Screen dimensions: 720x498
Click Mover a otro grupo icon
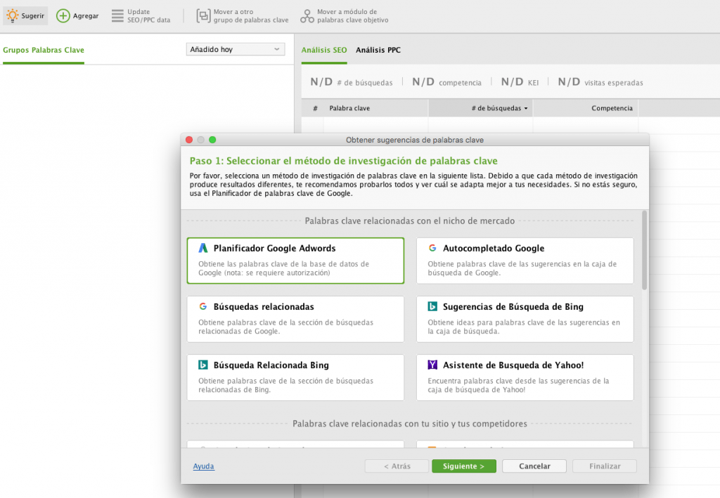[203, 15]
